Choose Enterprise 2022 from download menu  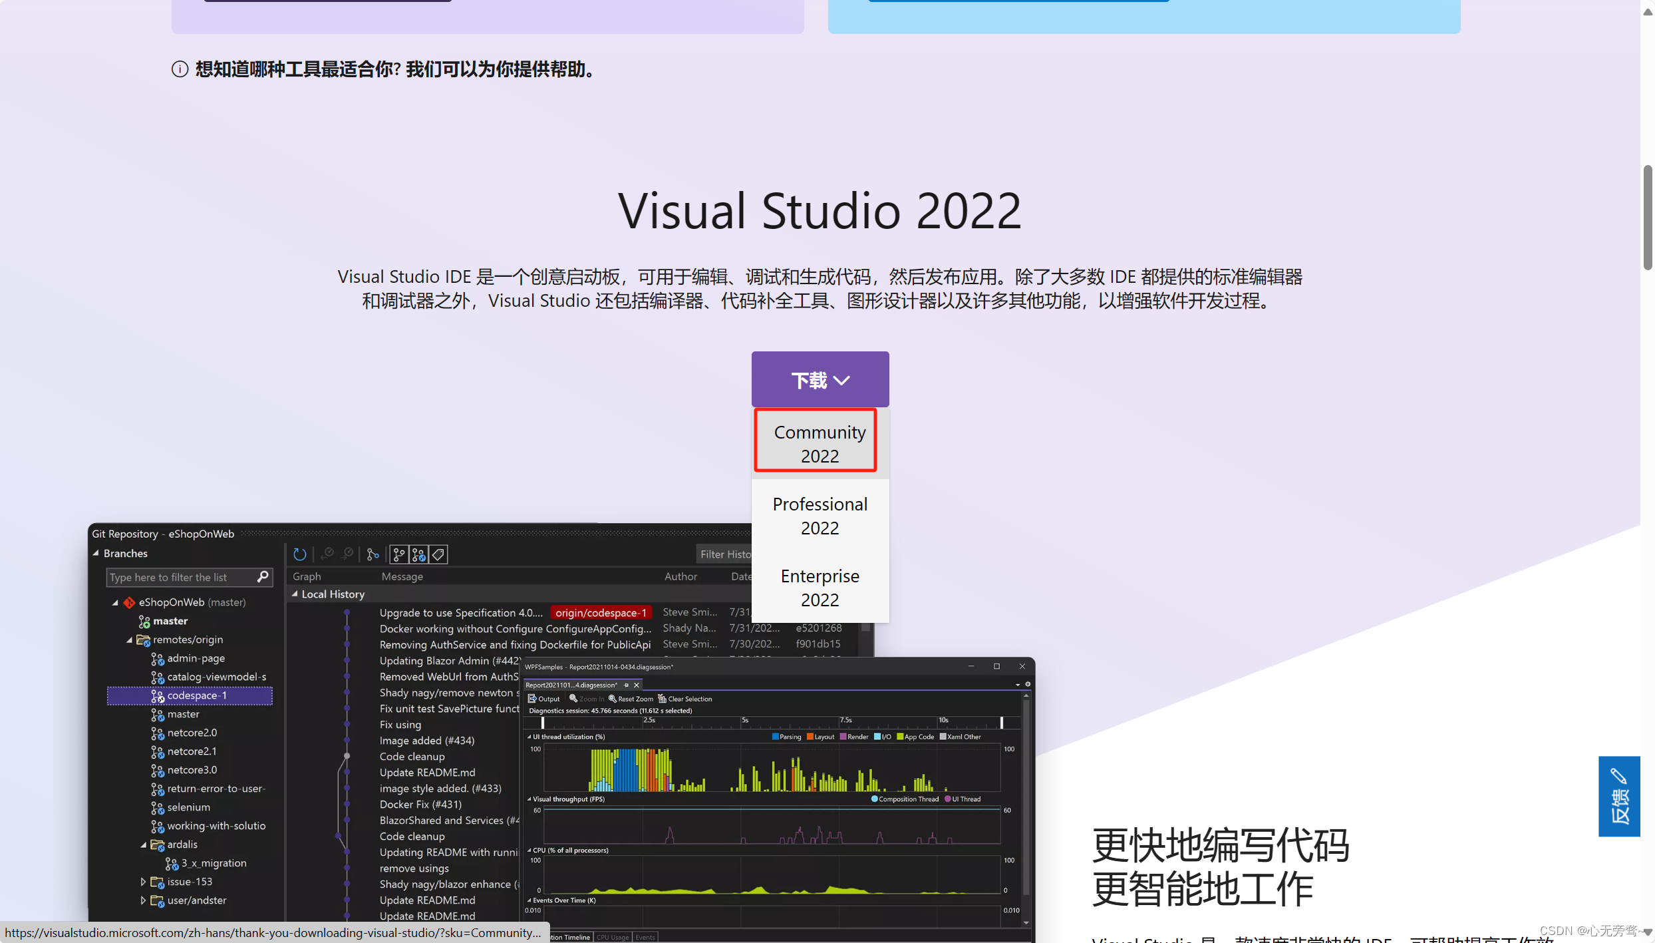tap(820, 588)
